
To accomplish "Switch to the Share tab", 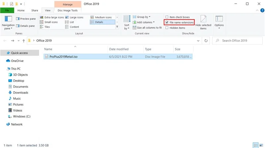I will coord(35,11).
